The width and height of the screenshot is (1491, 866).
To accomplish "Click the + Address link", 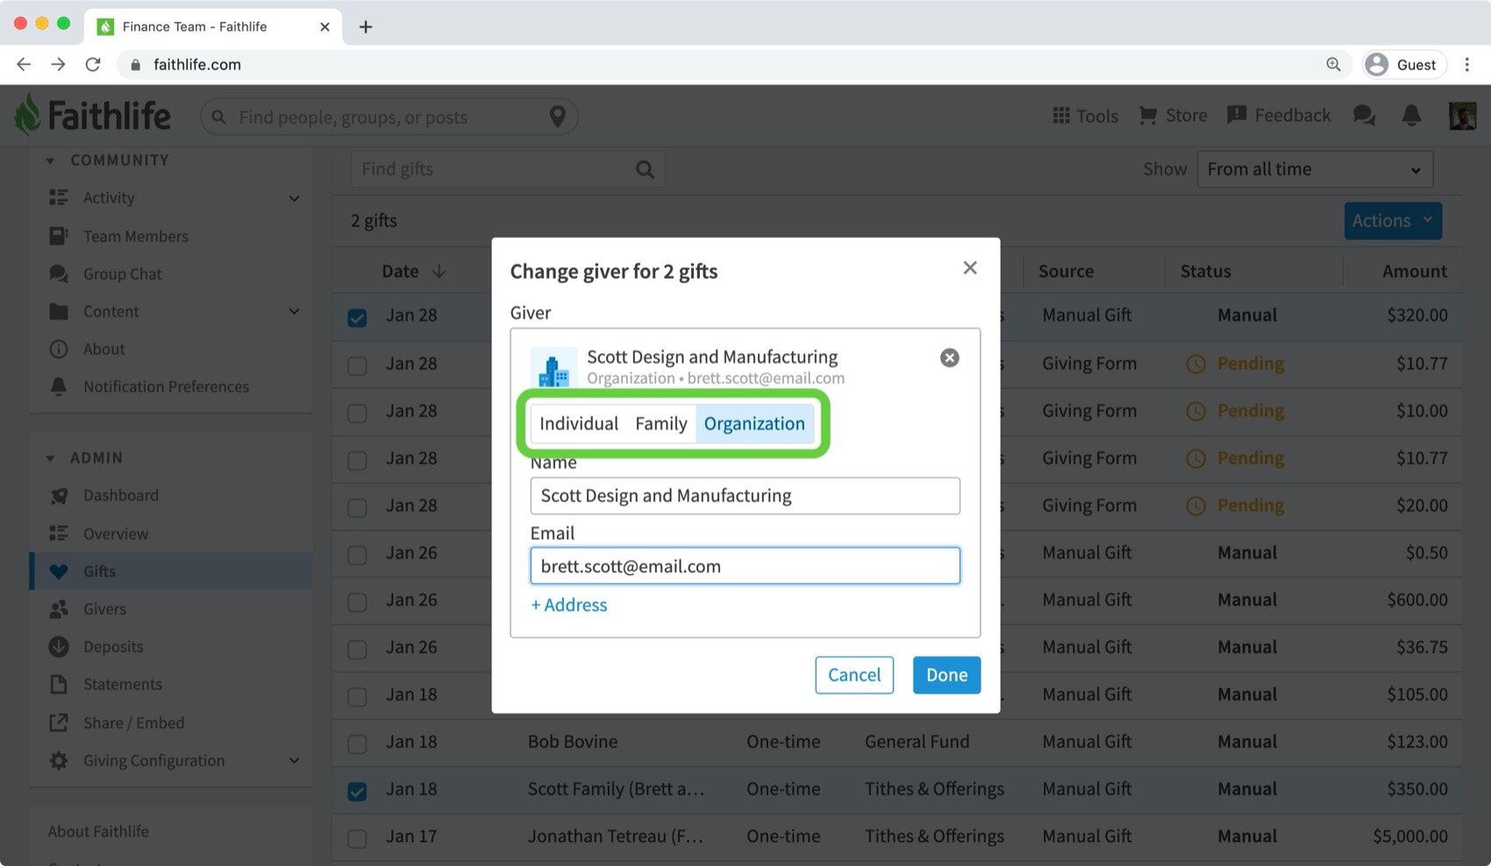I will click(x=569, y=605).
